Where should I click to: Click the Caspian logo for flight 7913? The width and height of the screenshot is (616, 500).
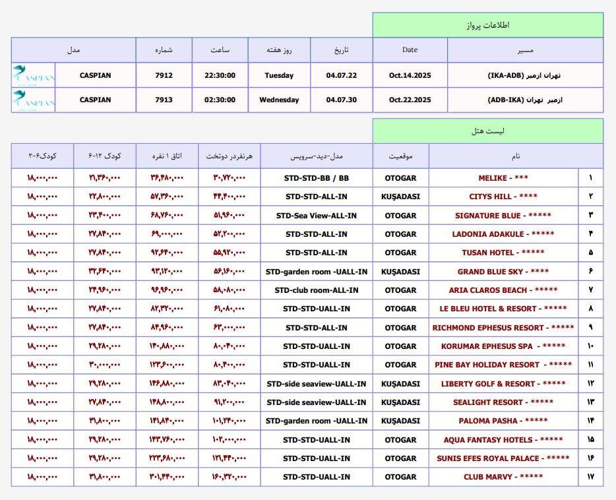tap(33, 100)
